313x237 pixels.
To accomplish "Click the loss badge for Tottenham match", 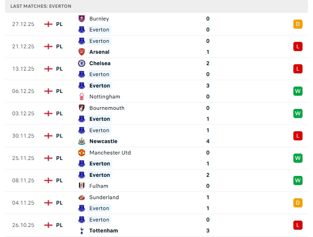I will tap(298, 225).
